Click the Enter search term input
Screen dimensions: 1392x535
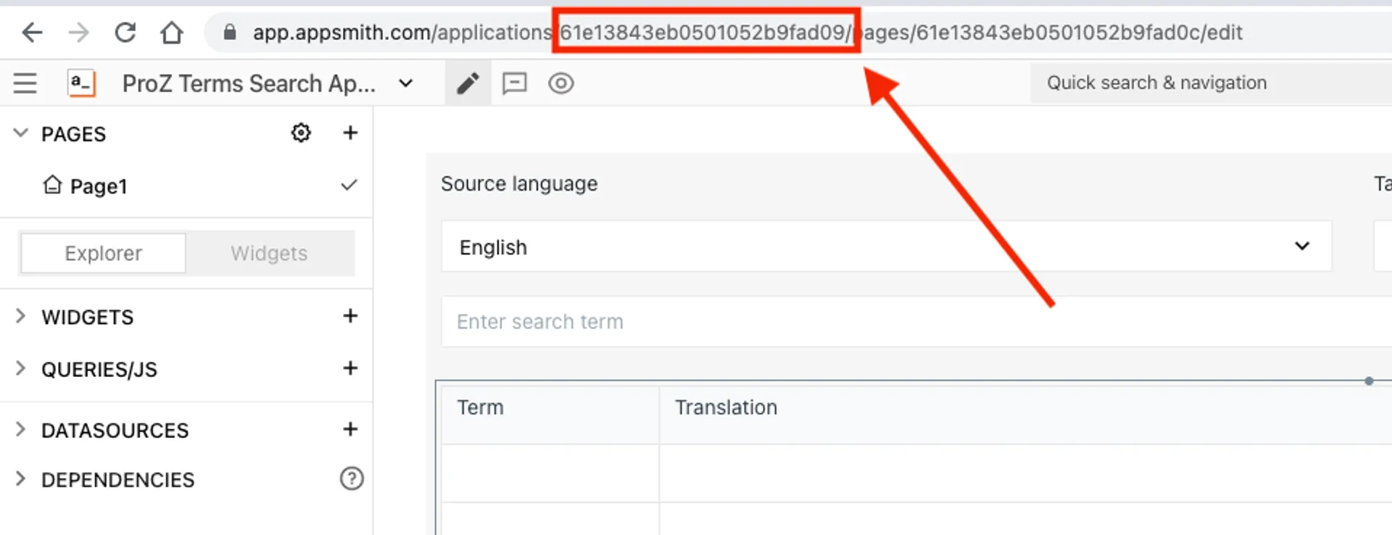916,321
